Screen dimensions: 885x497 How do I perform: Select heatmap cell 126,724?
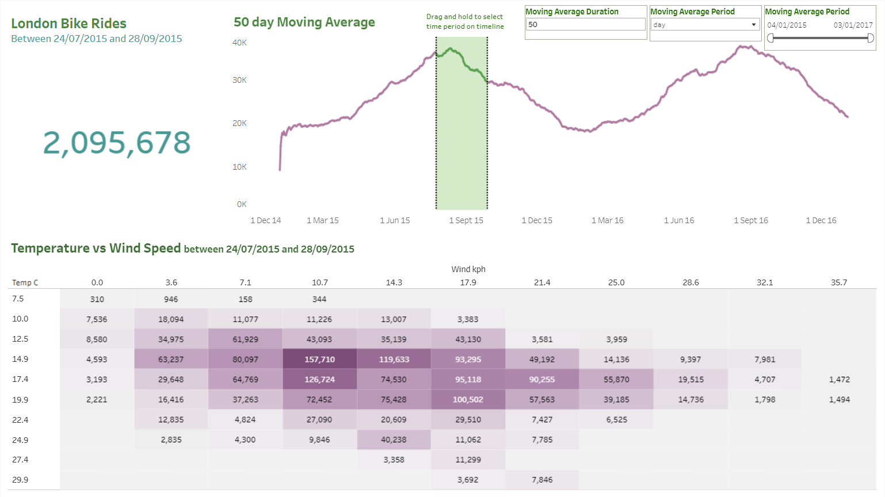click(x=319, y=379)
